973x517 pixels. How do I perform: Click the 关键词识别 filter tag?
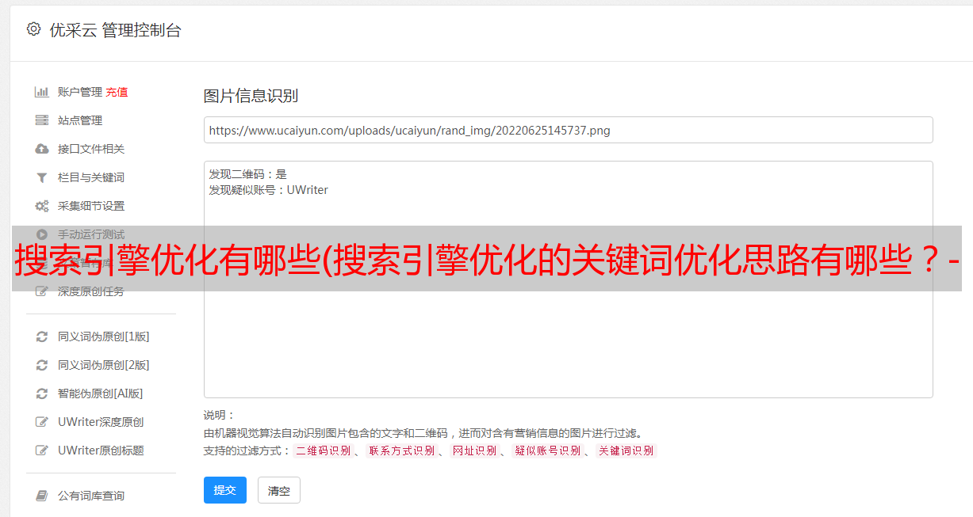(626, 450)
